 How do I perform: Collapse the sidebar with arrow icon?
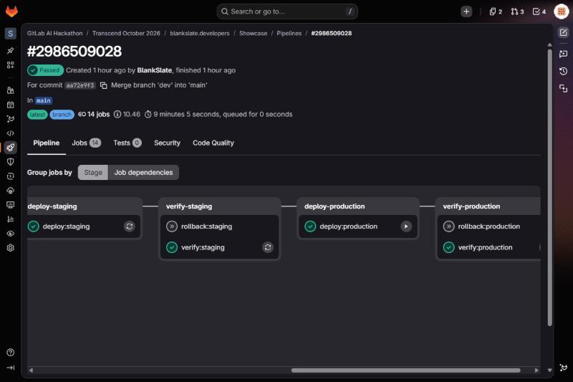[x=10, y=368]
